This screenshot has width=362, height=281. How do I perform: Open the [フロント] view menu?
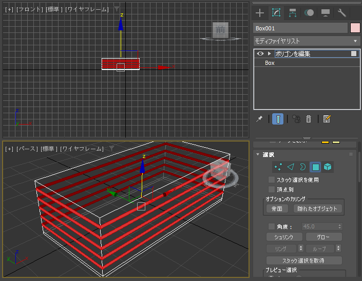point(30,9)
